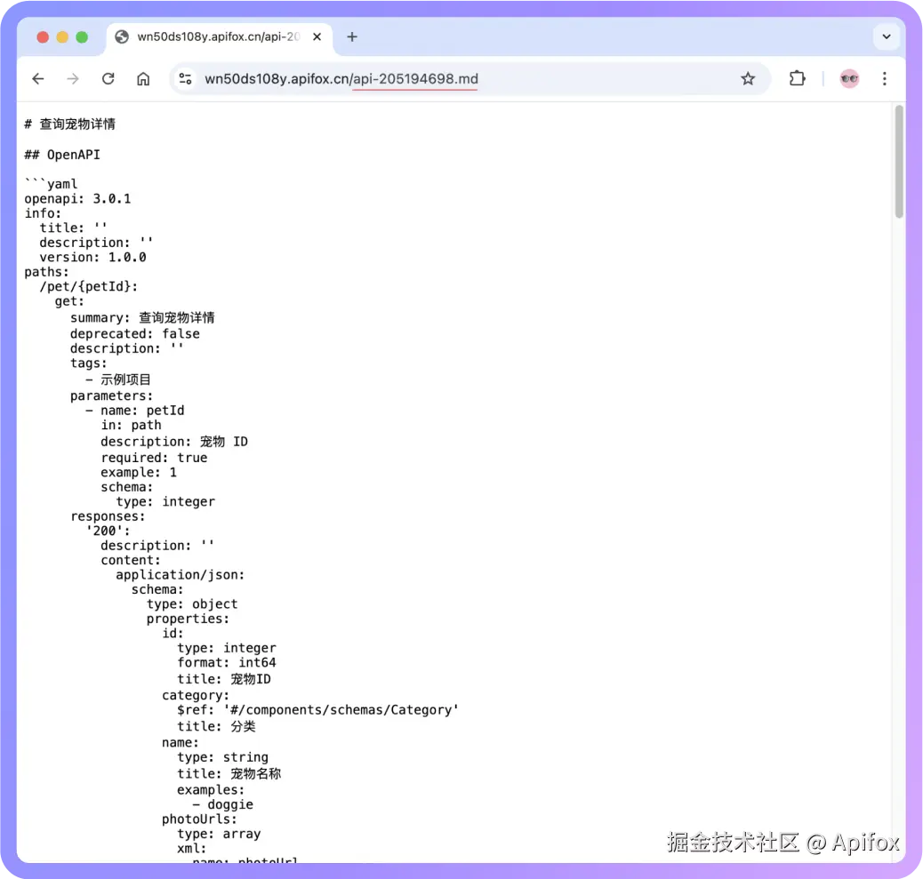Image resolution: width=923 pixels, height=879 pixels.
Task: Click the 'photoUrls:' line
Action: 199,819
